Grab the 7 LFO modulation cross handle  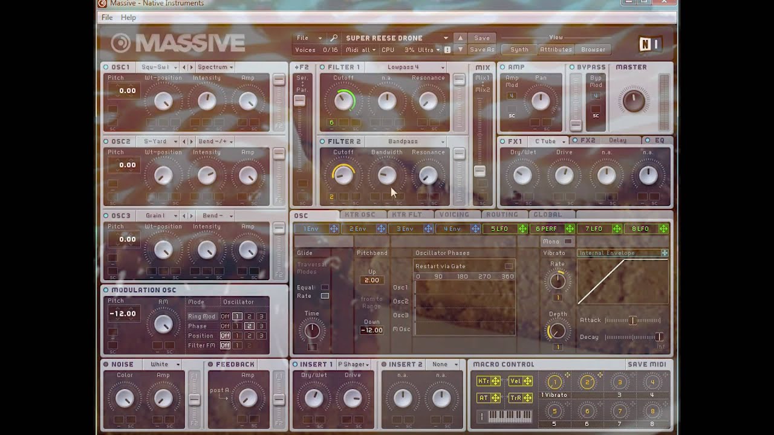tap(617, 229)
